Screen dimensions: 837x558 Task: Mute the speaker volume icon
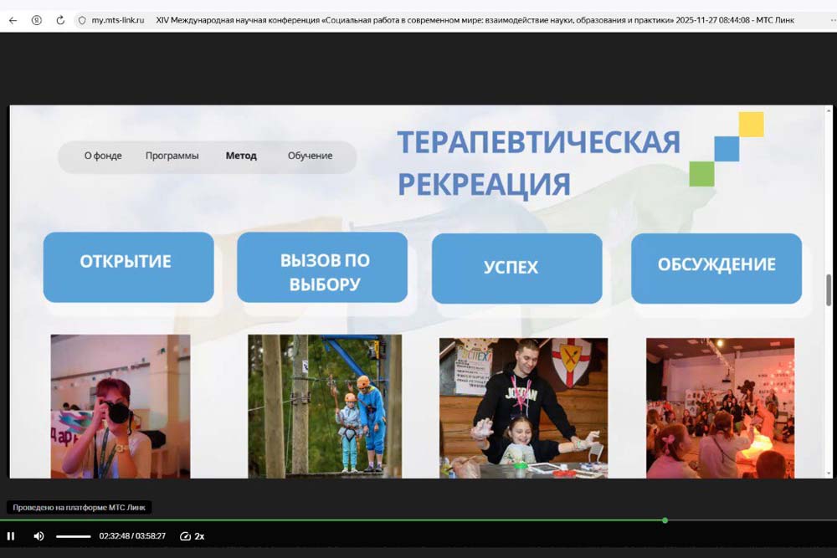[x=39, y=536]
